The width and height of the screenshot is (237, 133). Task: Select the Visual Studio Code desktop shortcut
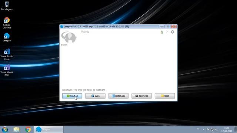(7, 54)
